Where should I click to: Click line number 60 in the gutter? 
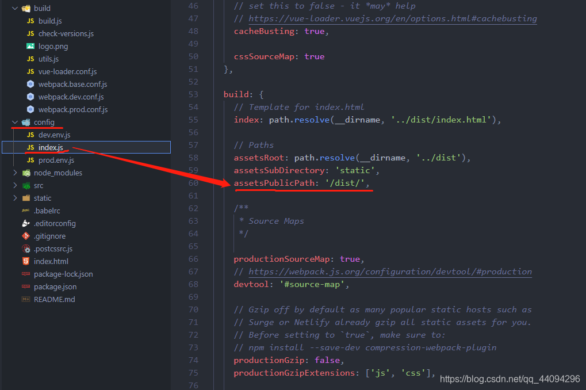193,183
